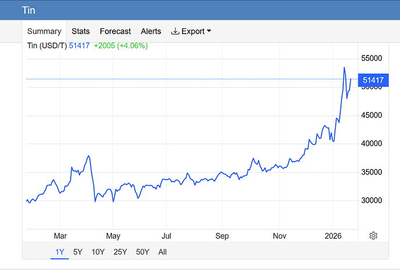Select the All time range
The height and width of the screenshot is (270, 400).
coord(162,252)
